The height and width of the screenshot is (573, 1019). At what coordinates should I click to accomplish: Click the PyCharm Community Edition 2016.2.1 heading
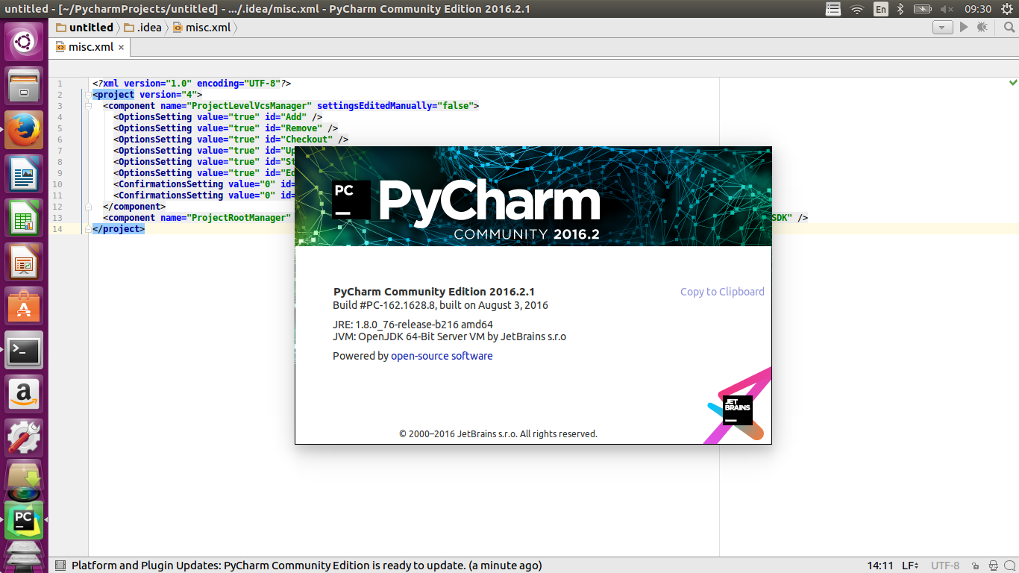pos(433,292)
